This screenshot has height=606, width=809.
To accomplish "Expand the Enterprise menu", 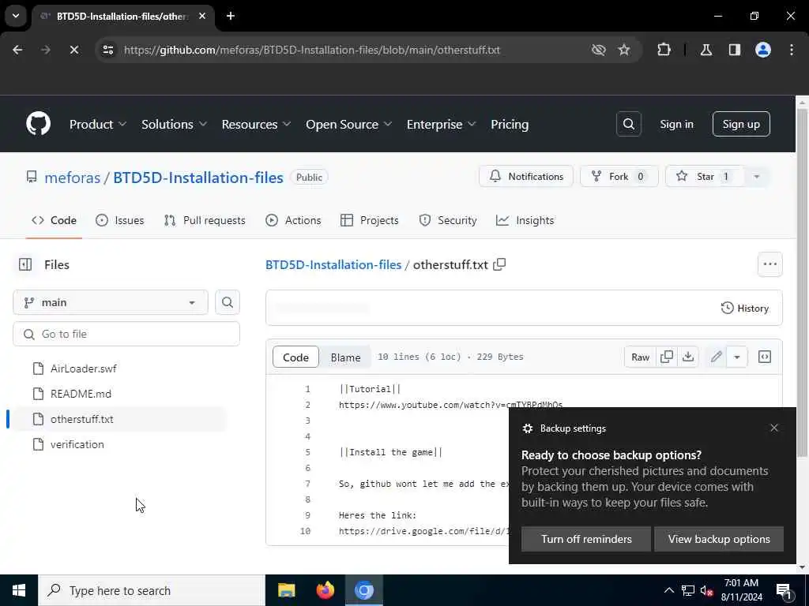I will pos(441,124).
